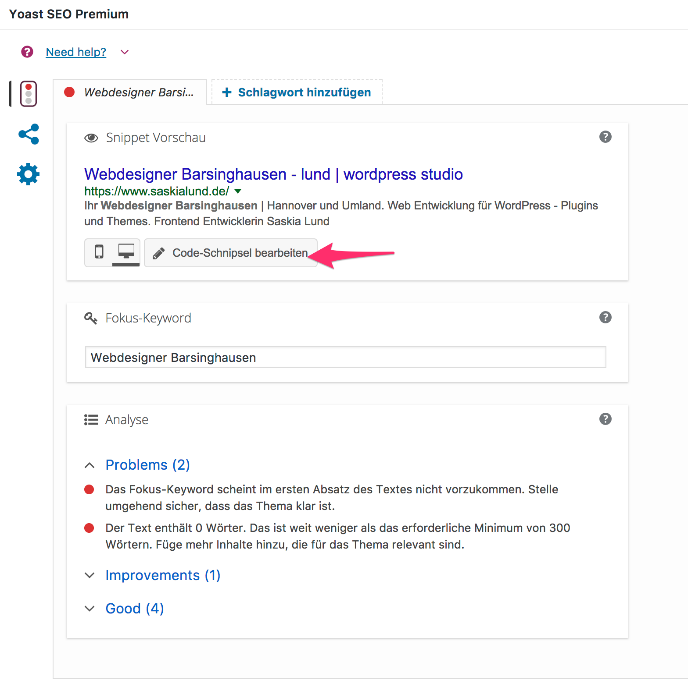The height and width of the screenshot is (680, 688).
Task: Switch snippet preview to mobile view
Action: pos(99,252)
